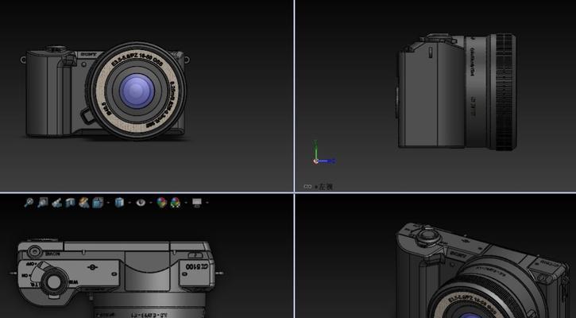
Task: Click the blue lens glass in front view
Action: click(x=137, y=91)
